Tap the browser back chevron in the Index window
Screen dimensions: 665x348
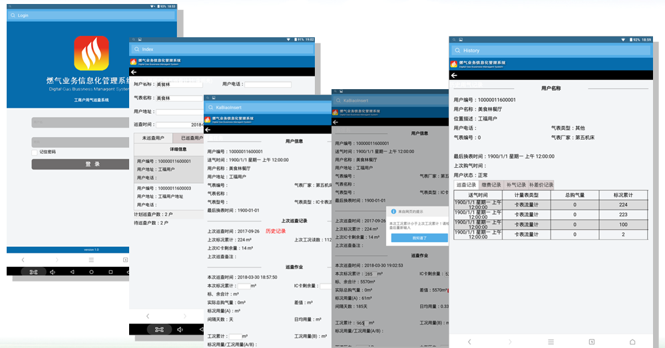(148, 316)
